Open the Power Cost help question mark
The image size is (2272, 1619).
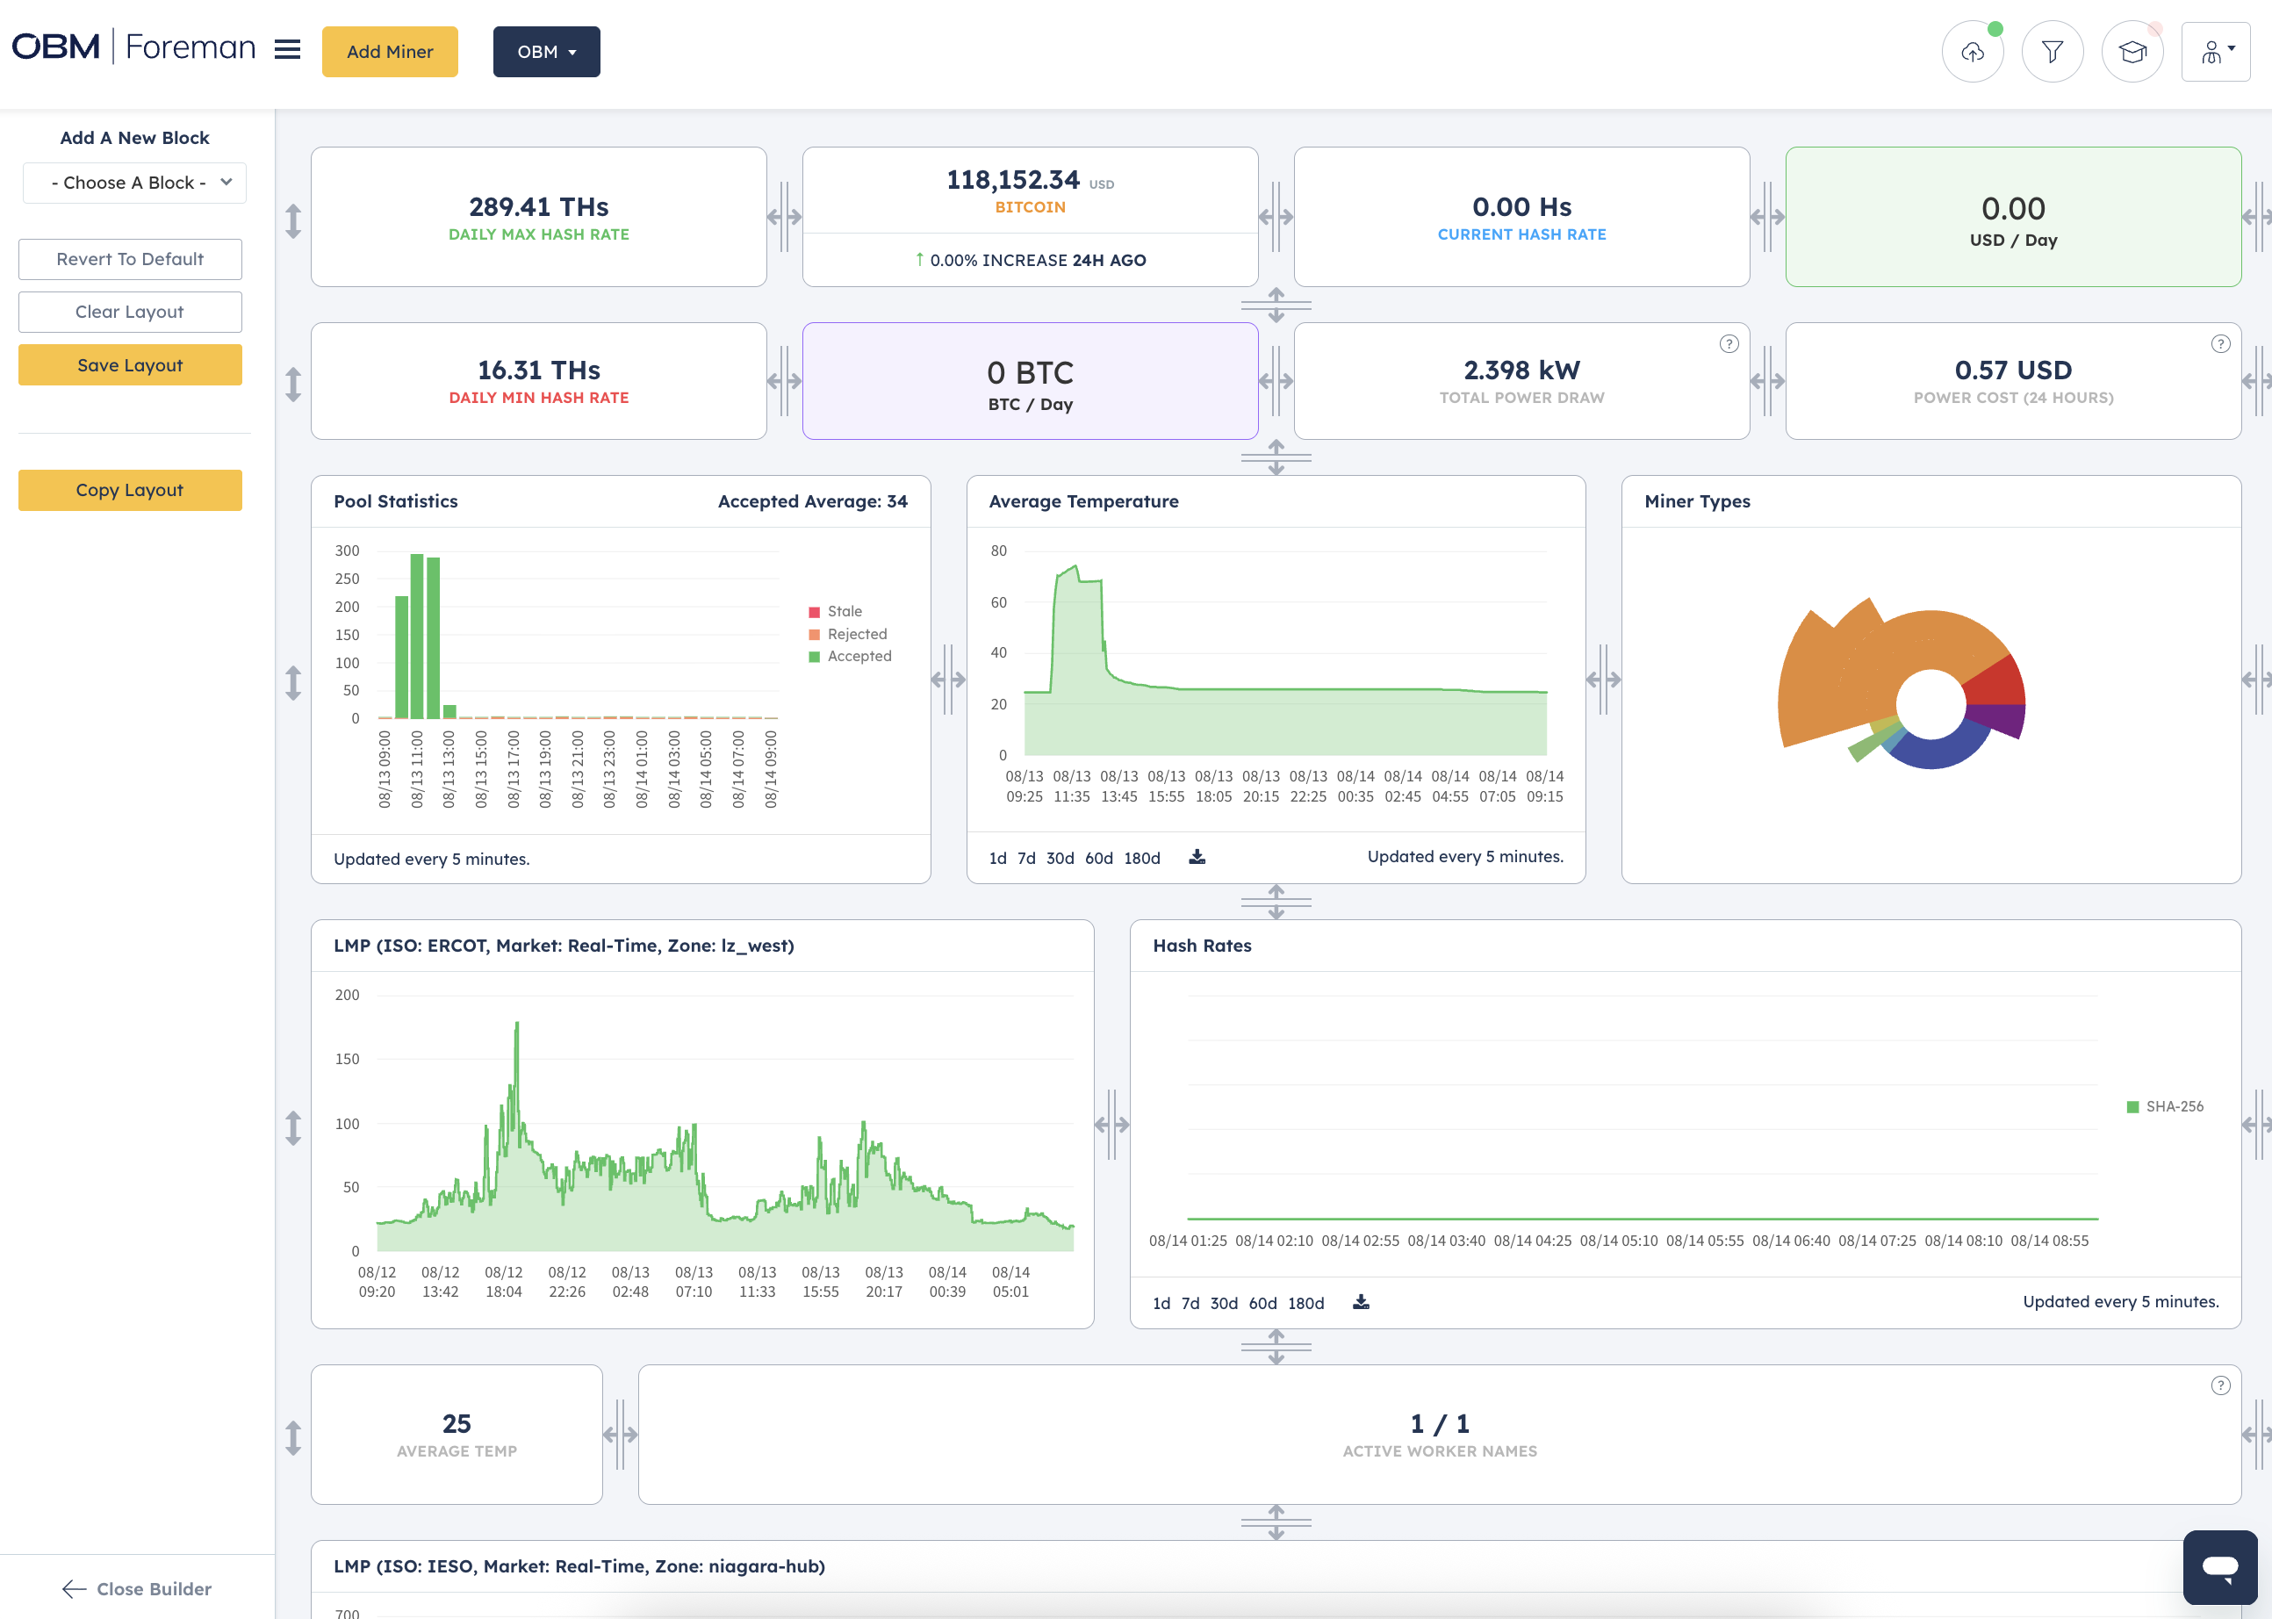click(x=2221, y=343)
